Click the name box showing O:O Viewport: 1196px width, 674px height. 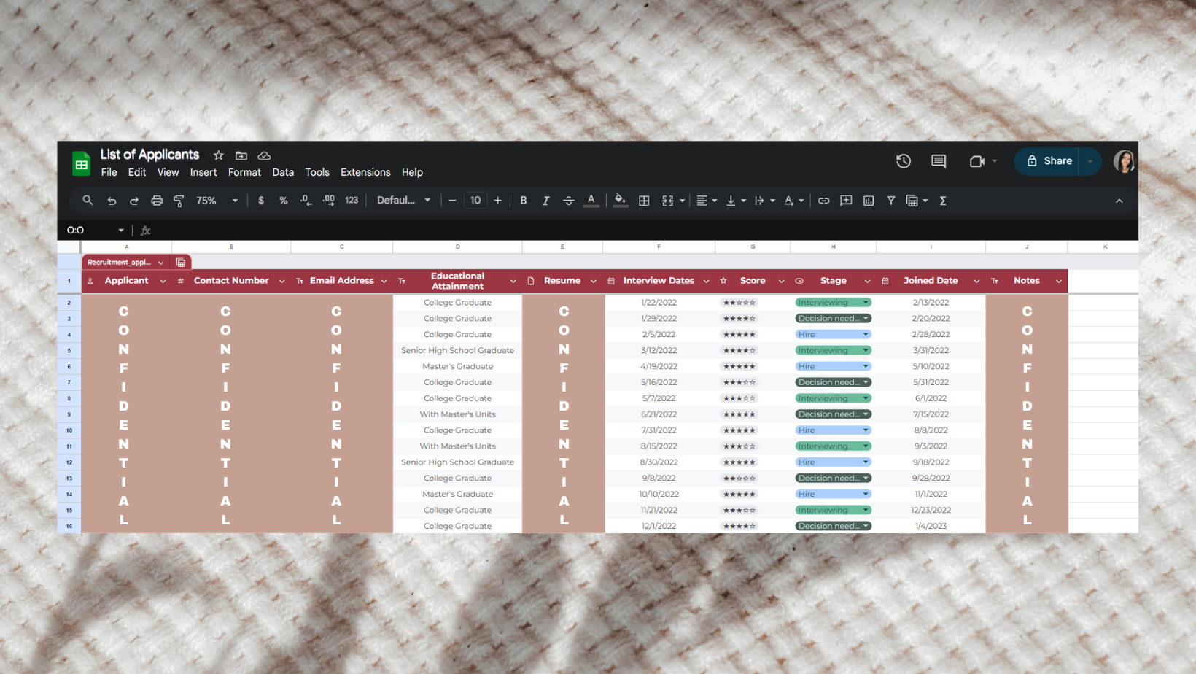tap(95, 230)
